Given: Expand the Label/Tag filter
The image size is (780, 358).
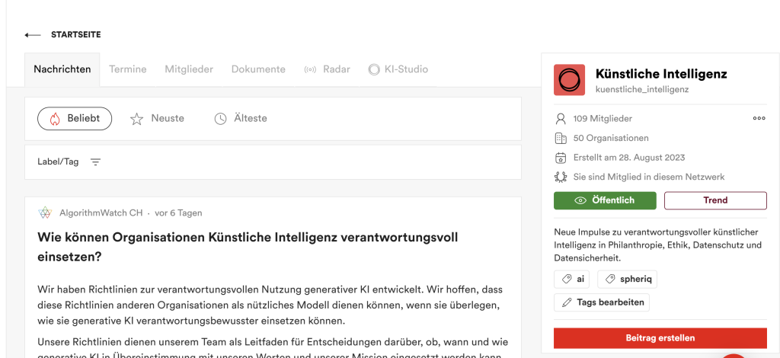Looking at the screenshot, I should [95, 161].
